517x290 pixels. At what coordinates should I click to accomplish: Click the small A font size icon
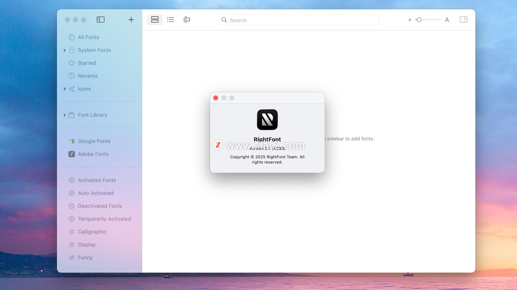click(x=410, y=20)
